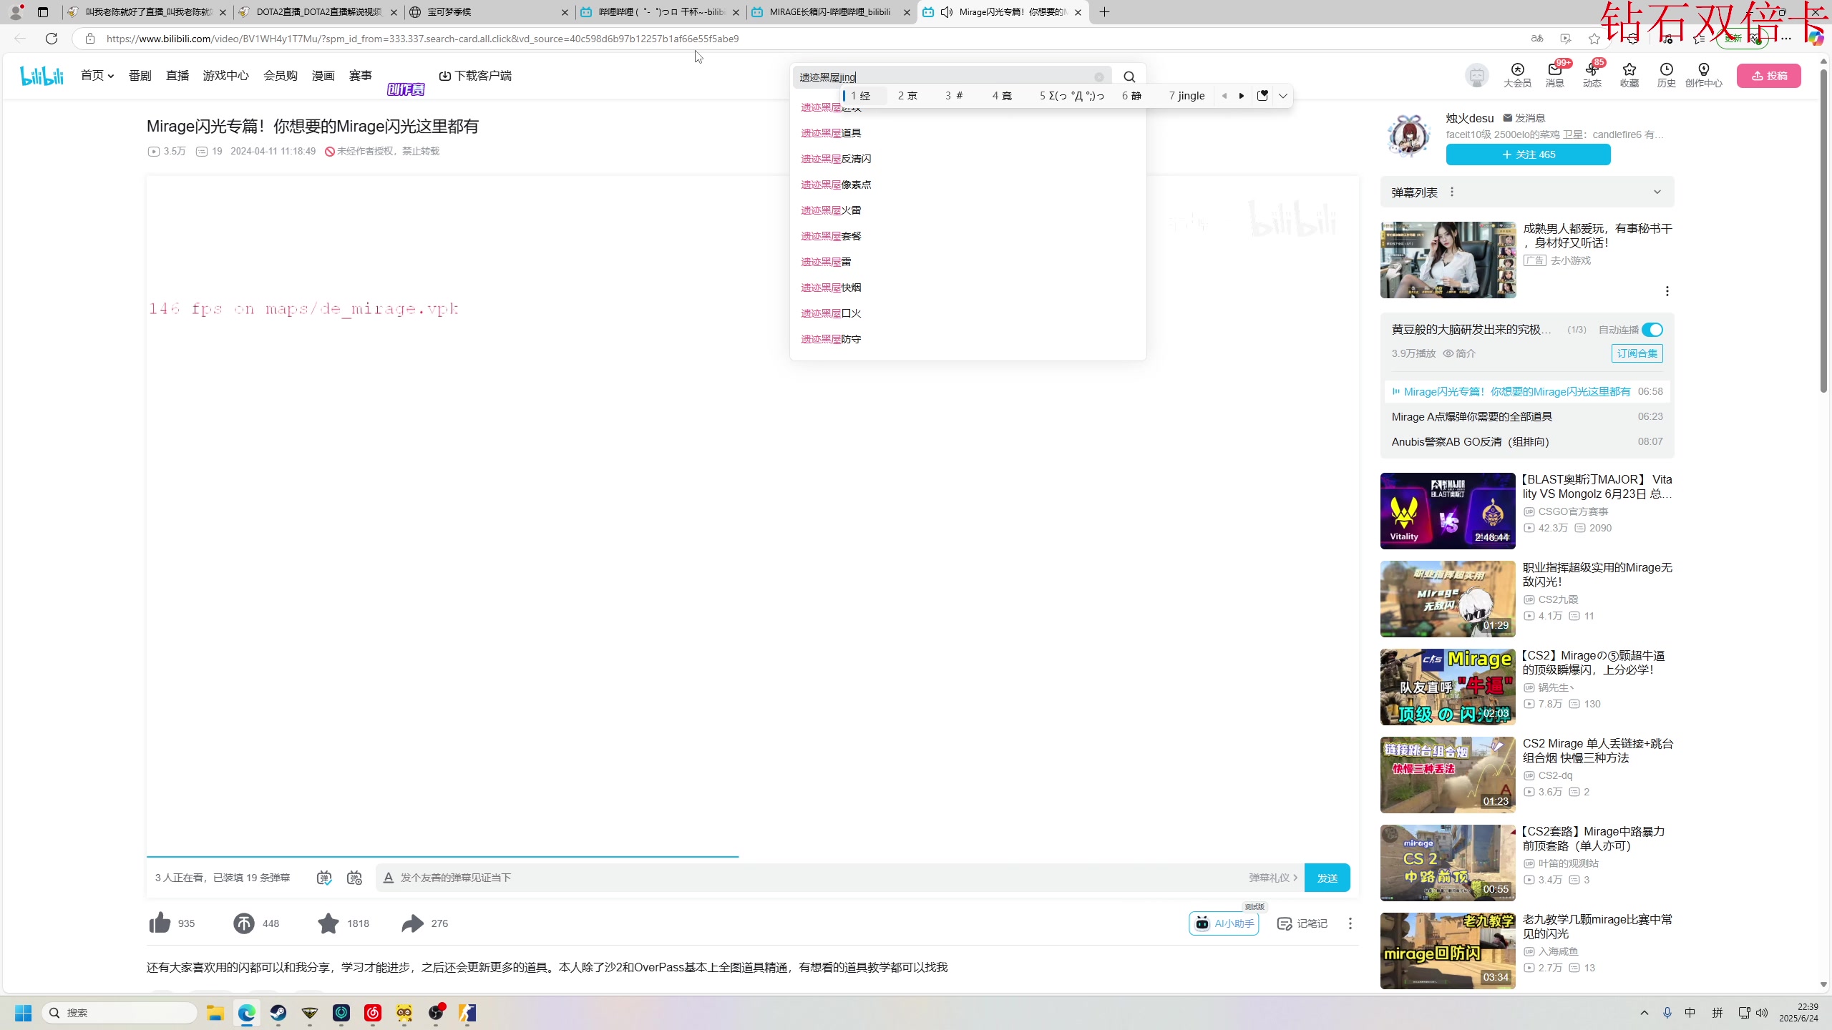Image resolution: width=1832 pixels, height=1030 pixels.
Task: Like the video with thumbs-up icon
Action: (x=160, y=923)
